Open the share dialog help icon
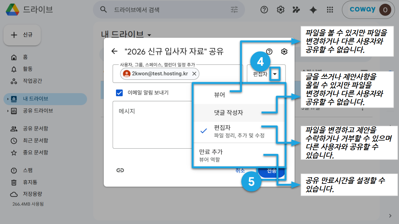The height and width of the screenshot is (224, 399). tap(269, 51)
